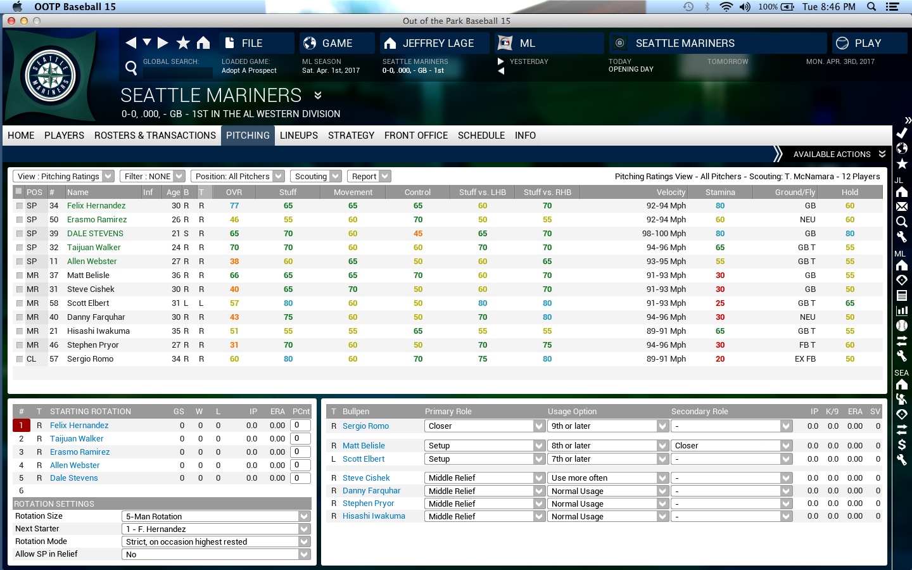Click the Seattle Mariners team logo
912x570 pixels.
(51, 76)
